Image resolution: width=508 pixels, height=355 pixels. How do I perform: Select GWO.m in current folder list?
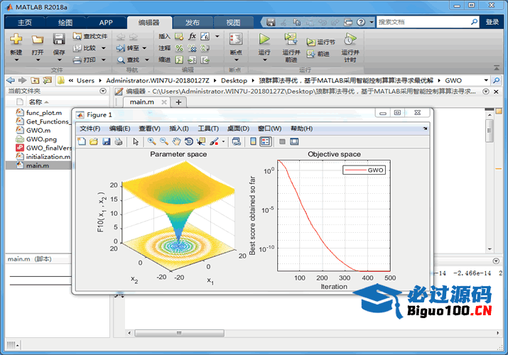(x=38, y=130)
